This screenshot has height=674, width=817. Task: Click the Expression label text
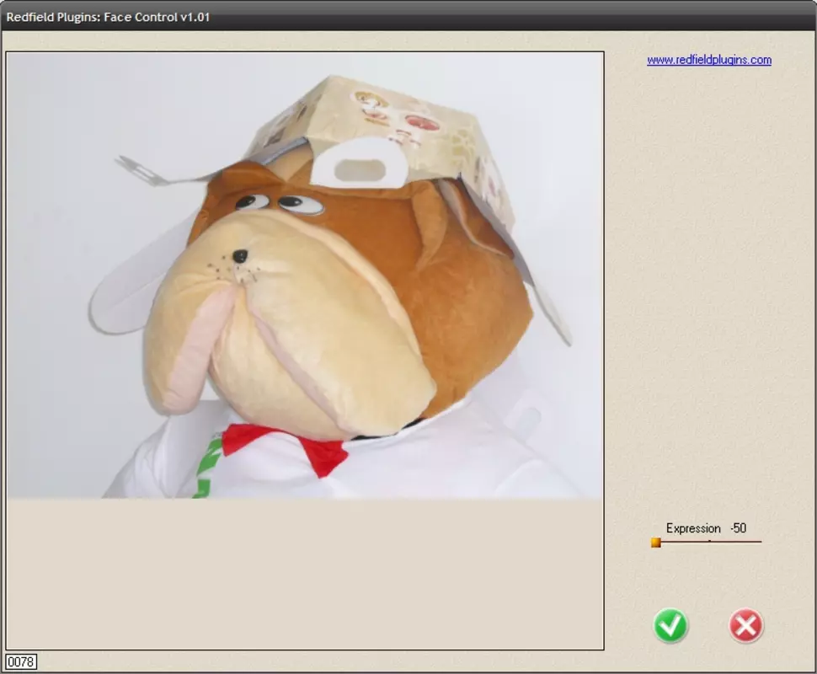[693, 528]
